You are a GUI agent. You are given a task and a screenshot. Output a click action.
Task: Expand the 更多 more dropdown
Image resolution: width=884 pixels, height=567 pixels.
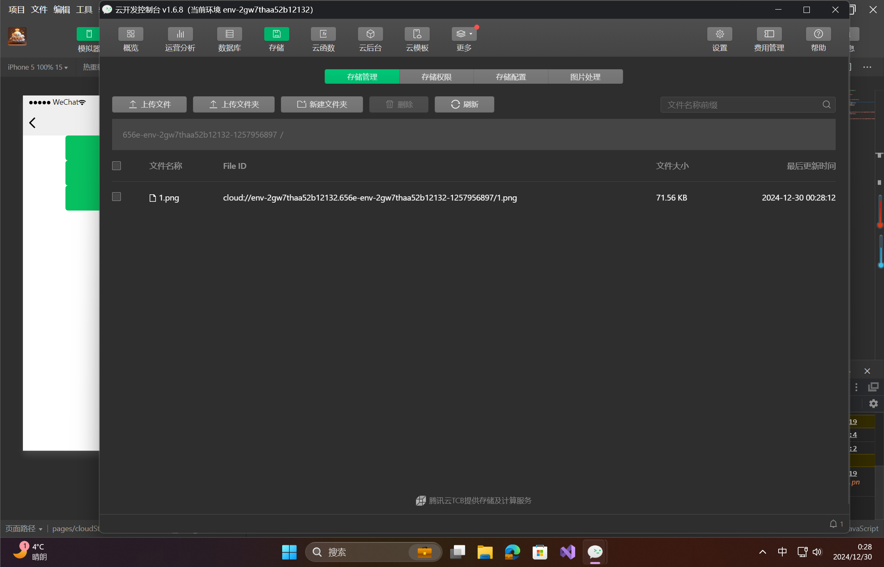(x=464, y=34)
